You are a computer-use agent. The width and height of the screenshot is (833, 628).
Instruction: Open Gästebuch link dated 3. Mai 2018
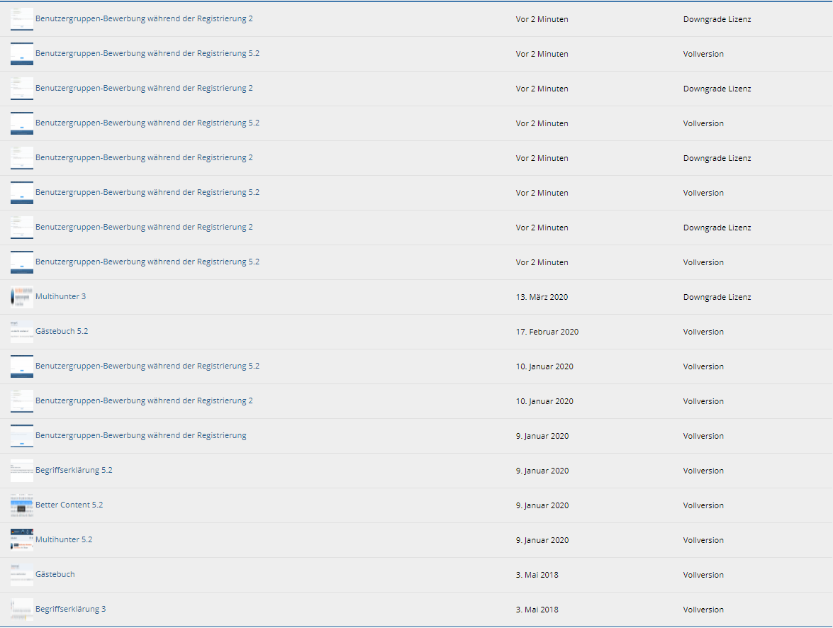click(x=55, y=574)
